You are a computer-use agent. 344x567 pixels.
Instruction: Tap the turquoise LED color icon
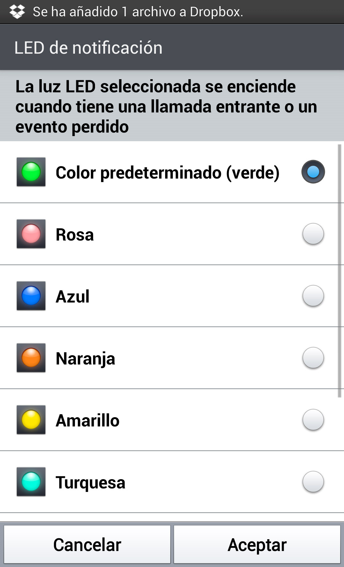(x=31, y=482)
